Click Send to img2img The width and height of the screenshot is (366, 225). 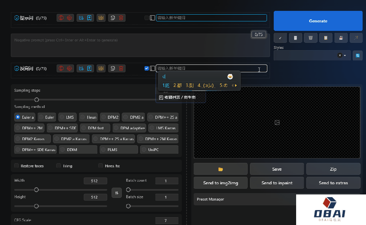coord(220,183)
